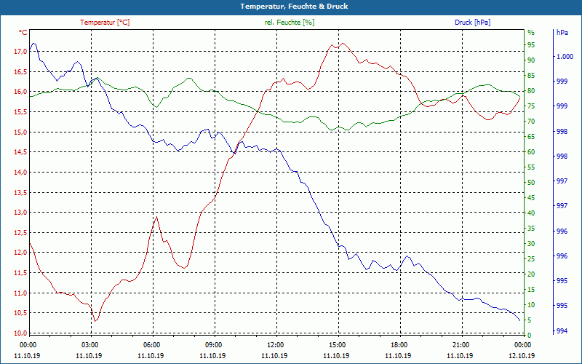
Task: Click the blue 'hPa' axis unit label
Action: [x=562, y=33]
